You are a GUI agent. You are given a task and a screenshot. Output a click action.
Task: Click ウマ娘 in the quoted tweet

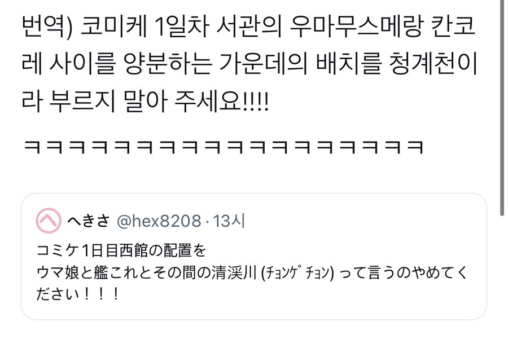(x=58, y=272)
